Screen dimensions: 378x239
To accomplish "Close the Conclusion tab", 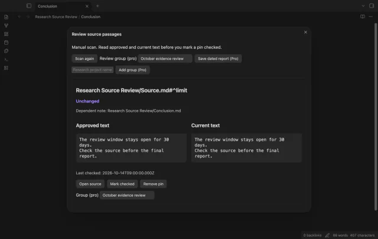I will point(87,6).
